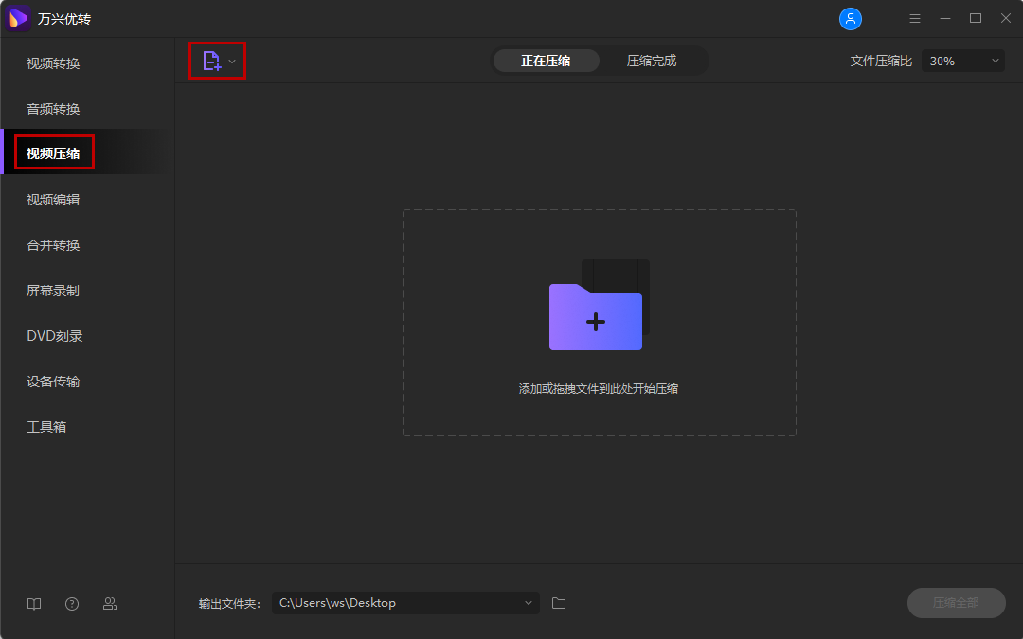Image resolution: width=1023 pixels, height=639 pixels.
Task: Open the hamburger menu in title bar
Action: click(x=914, y=19)
